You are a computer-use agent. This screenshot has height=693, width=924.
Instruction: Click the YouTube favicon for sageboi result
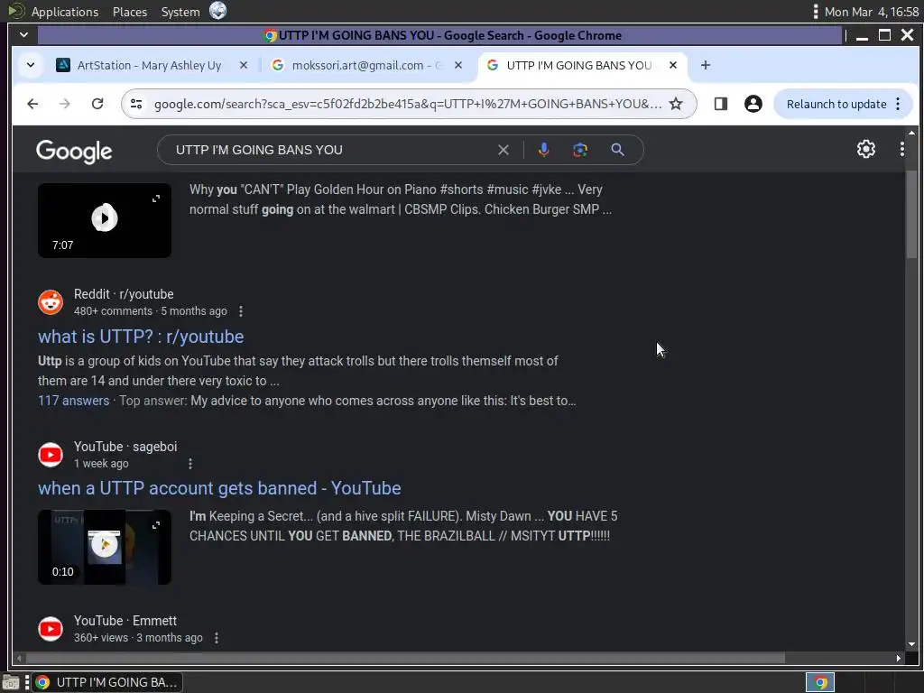pyautogui.click(x=51, y=455)
